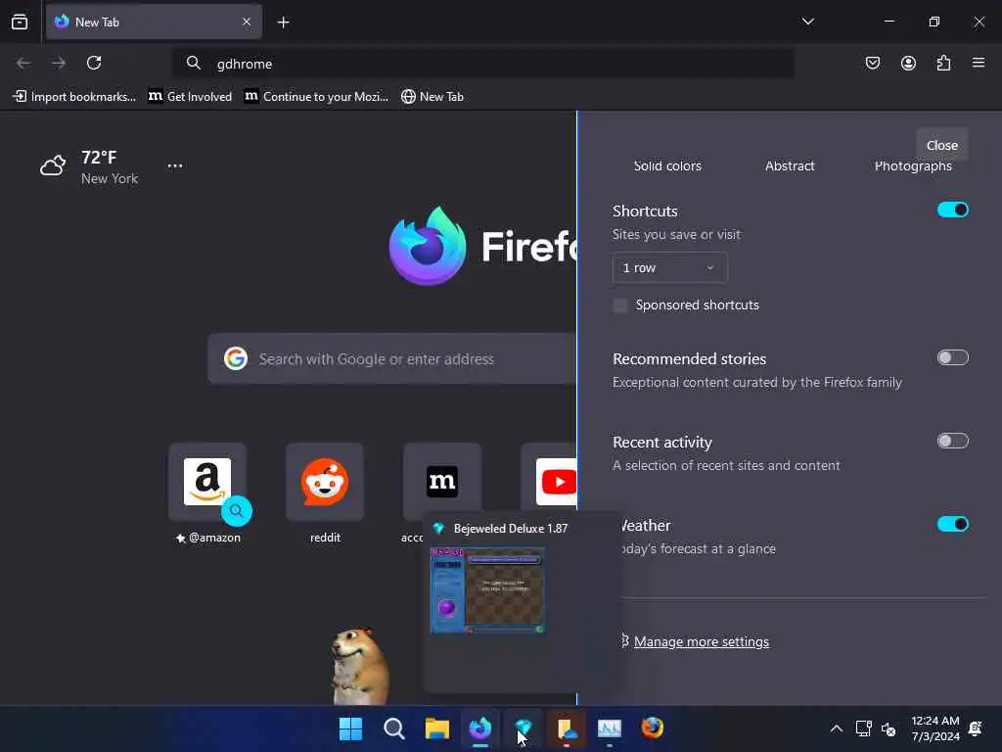Open the YouTube shortcut tile

pyautogui.click(x=550, y=482)
